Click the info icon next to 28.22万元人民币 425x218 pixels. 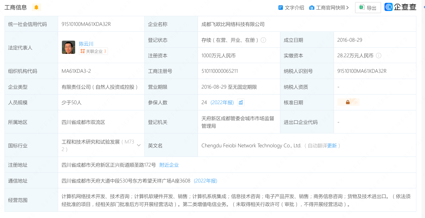pyautogui.click(x=379, y=56)
